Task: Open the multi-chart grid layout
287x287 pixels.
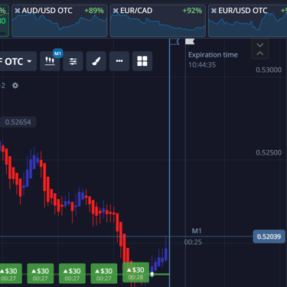Action: tap(142, 61)
